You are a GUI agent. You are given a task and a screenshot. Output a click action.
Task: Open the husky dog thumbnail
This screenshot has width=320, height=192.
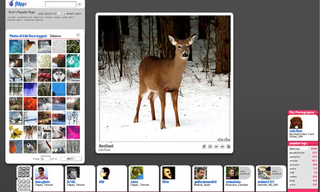pos(59,75)
